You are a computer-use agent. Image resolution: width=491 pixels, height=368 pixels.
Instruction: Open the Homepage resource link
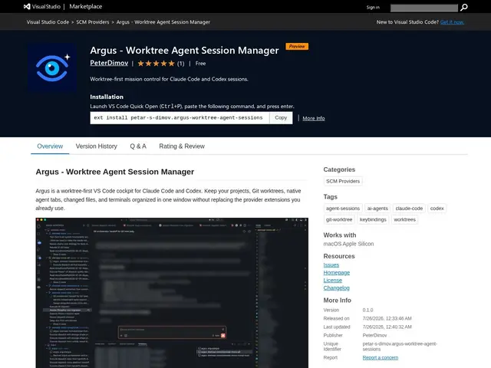(337, 273)
